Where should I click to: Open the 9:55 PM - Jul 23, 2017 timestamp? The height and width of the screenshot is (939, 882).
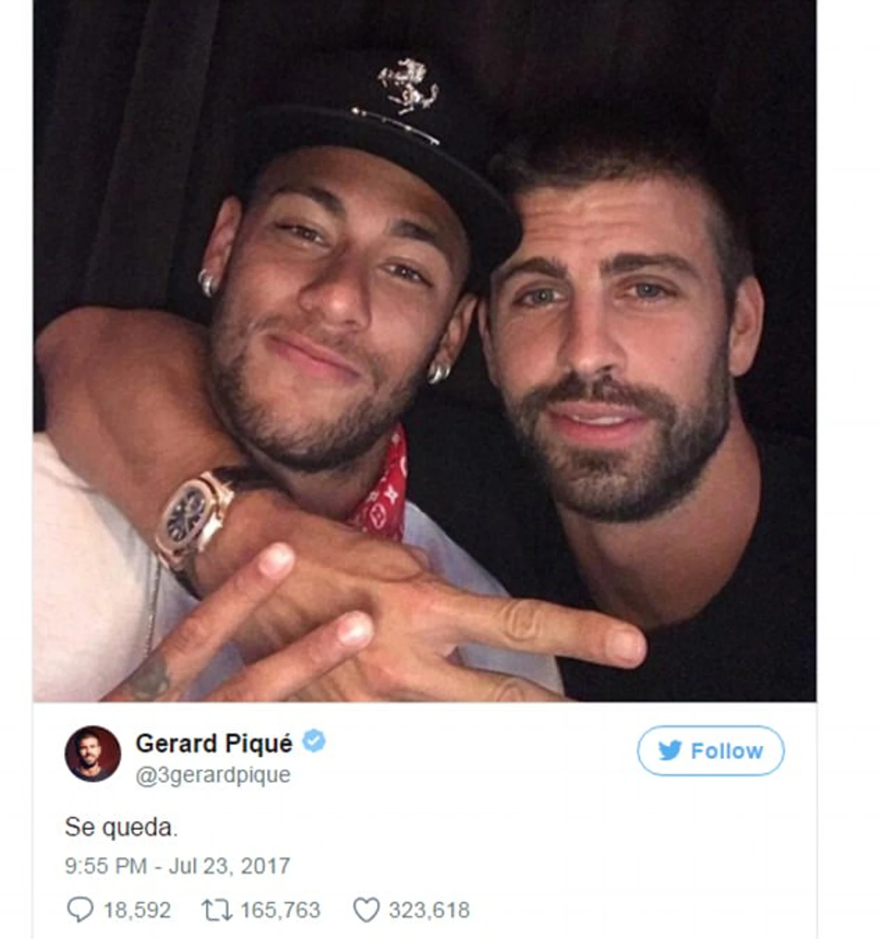click(178, 866)
